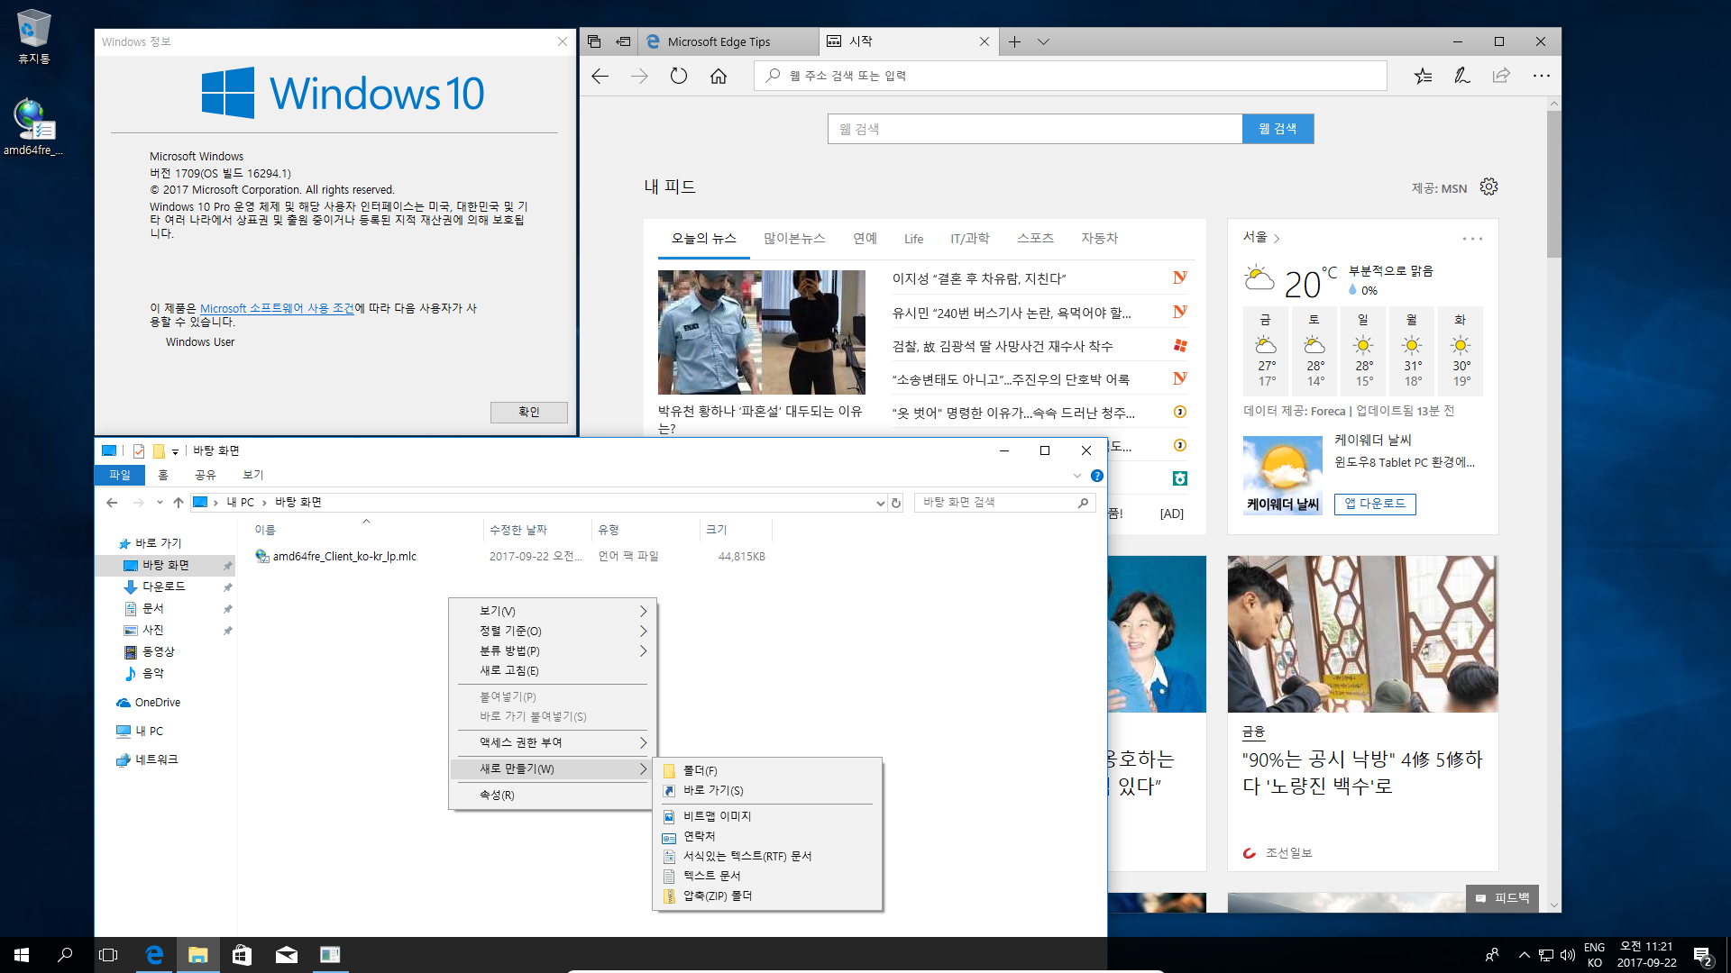1731x973 pixels.
Task: Open weather card more options dots
Action: click(x=1472, y=239)
